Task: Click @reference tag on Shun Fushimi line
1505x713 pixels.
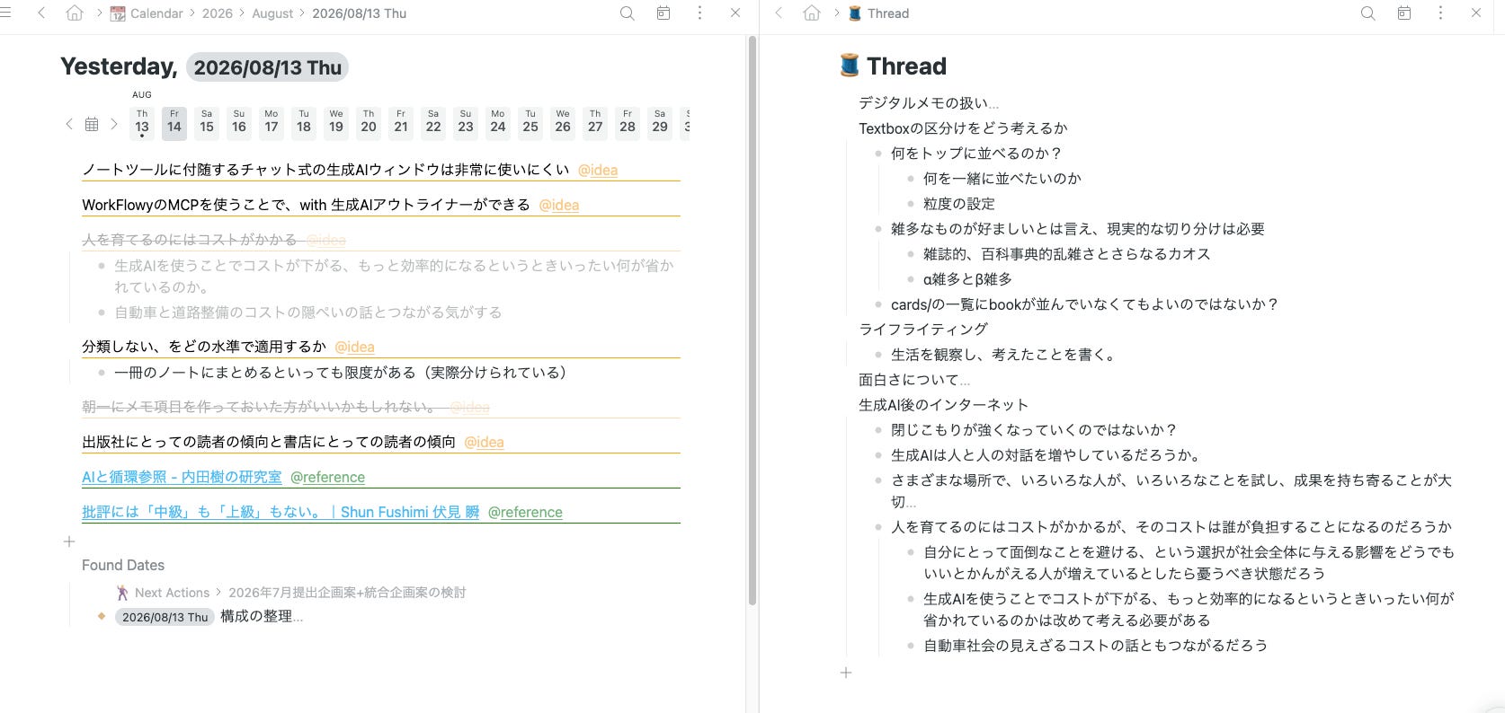Action: pos(525,512)
